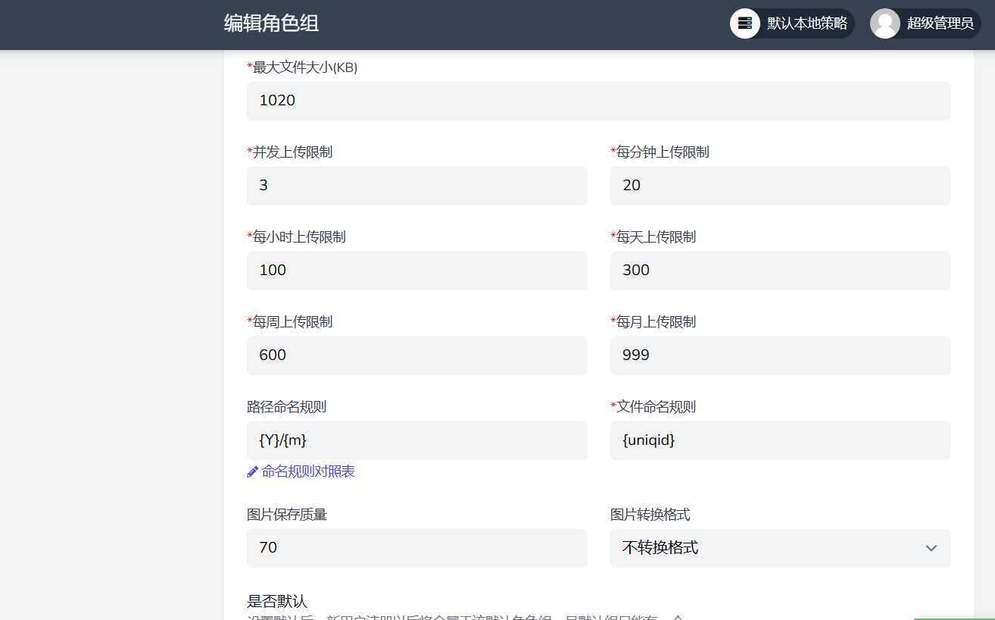Screen dimensions: 995x620
Task: Click the 路径命名规则 input field
Action: pos(416,440)
